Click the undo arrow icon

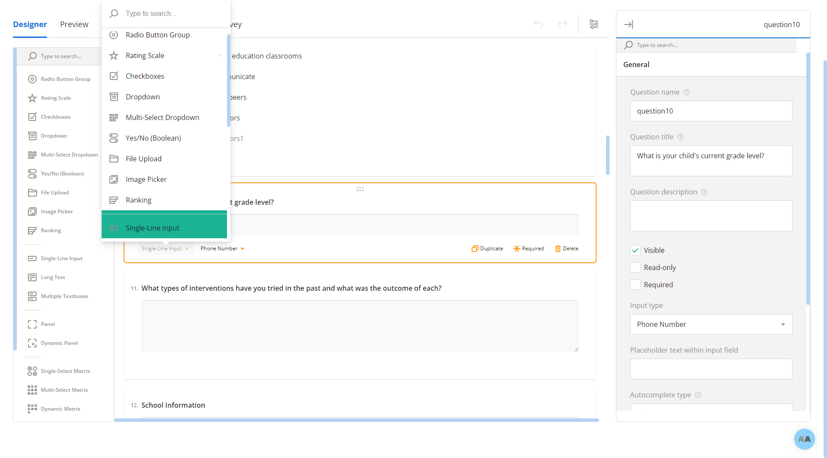pos(538,24)
